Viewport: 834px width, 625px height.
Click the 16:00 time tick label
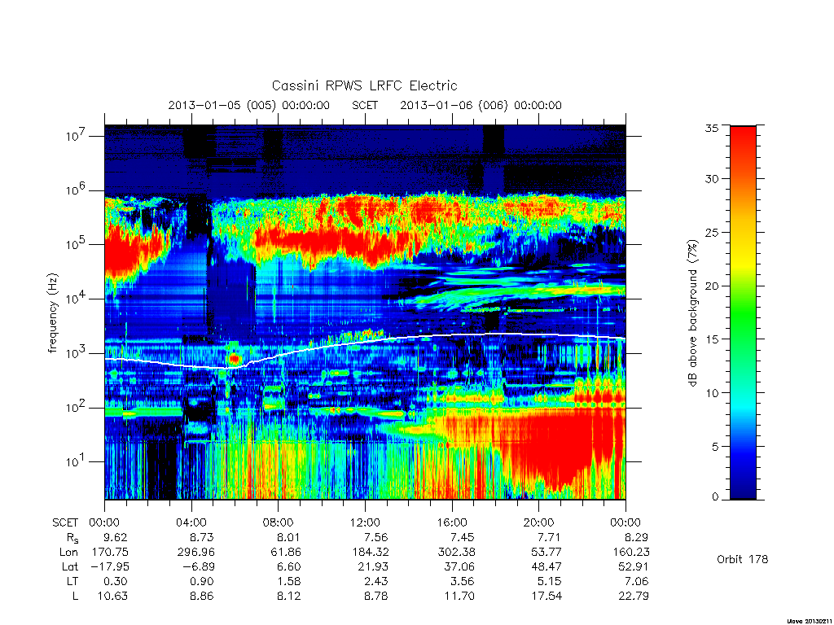452,522
